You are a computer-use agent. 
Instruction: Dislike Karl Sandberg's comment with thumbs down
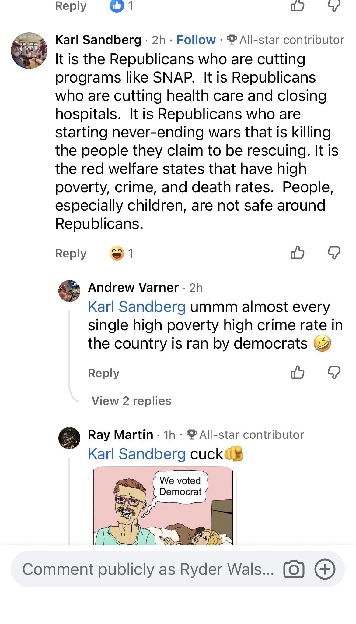pyautogui.click(x=334, y=253)
